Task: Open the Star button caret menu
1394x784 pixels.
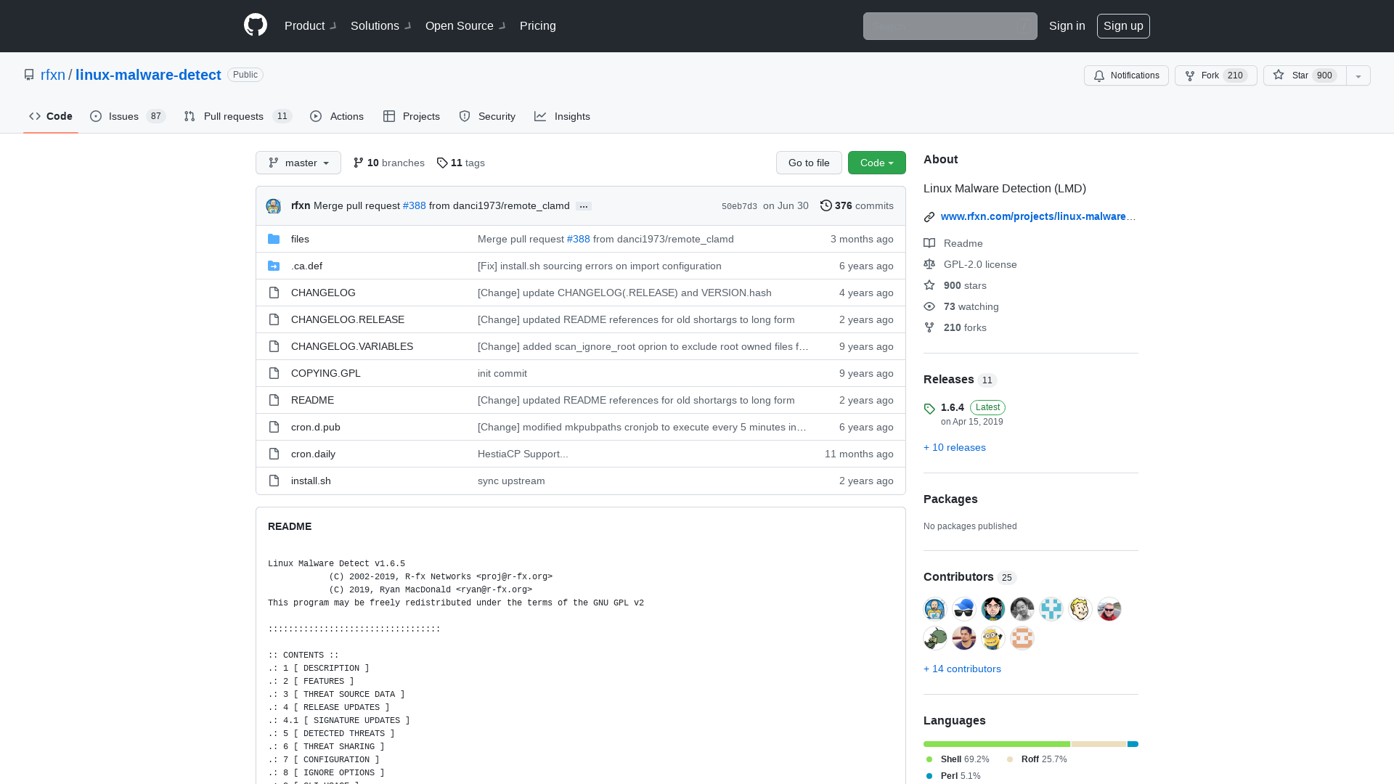Action: coord(1358,75)
